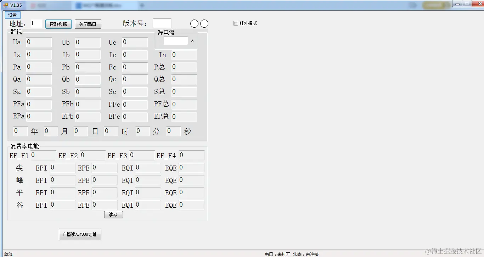
Task: Click the app icon beside V1.35
Action: pos(5,5)
